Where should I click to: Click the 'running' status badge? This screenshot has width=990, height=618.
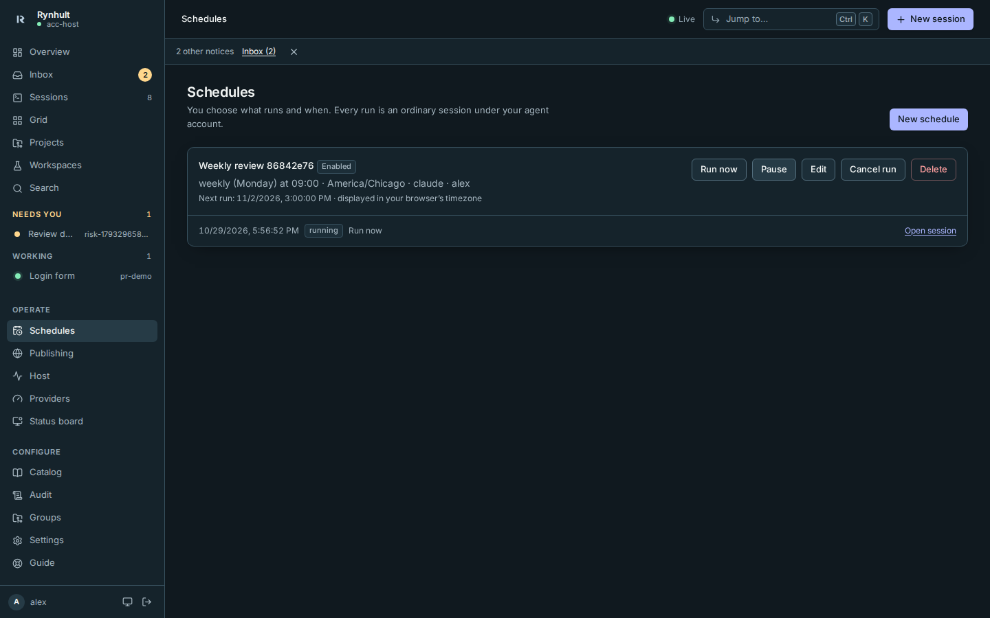tap(323, 231)
